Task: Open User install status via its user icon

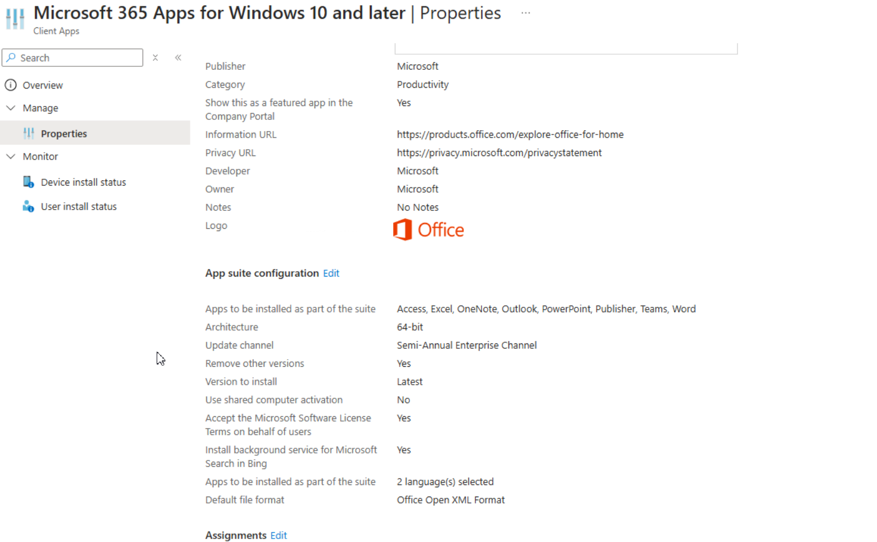Action: (28, 206)
